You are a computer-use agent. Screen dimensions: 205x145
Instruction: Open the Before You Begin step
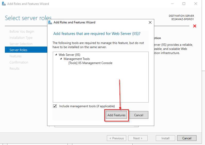pos(22,31)
